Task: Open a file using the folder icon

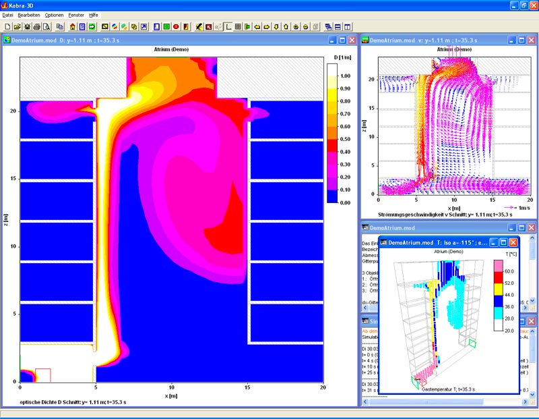Action: [x=17, y=26]
